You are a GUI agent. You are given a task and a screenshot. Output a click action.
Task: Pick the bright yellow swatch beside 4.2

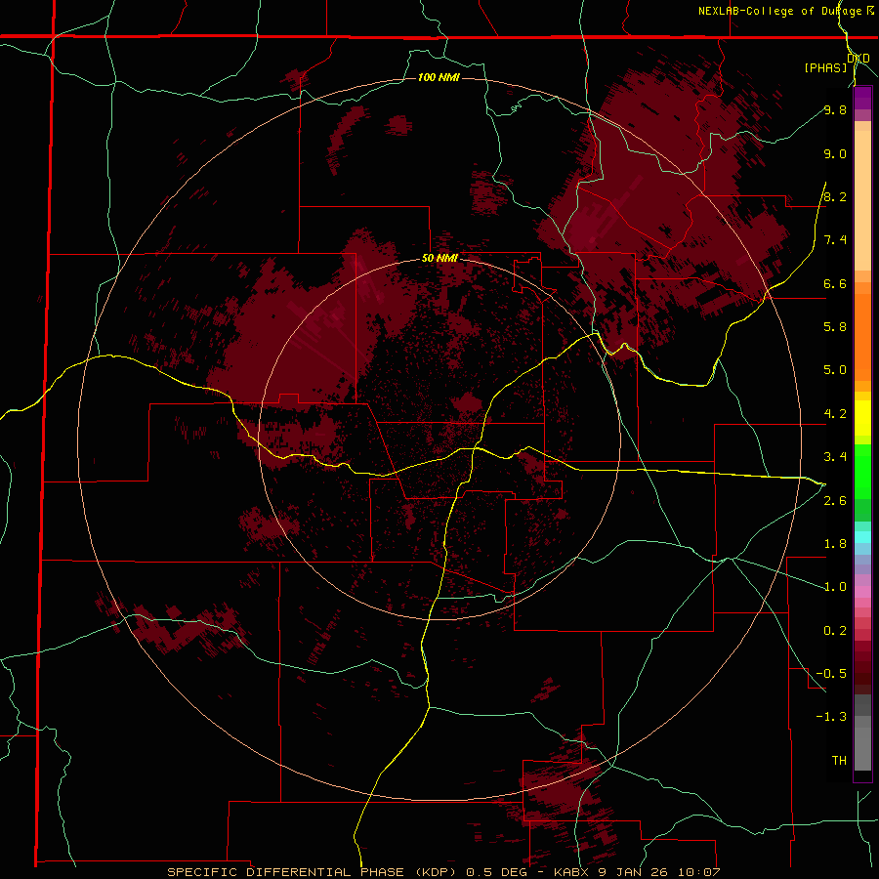(x=862, y=418)
